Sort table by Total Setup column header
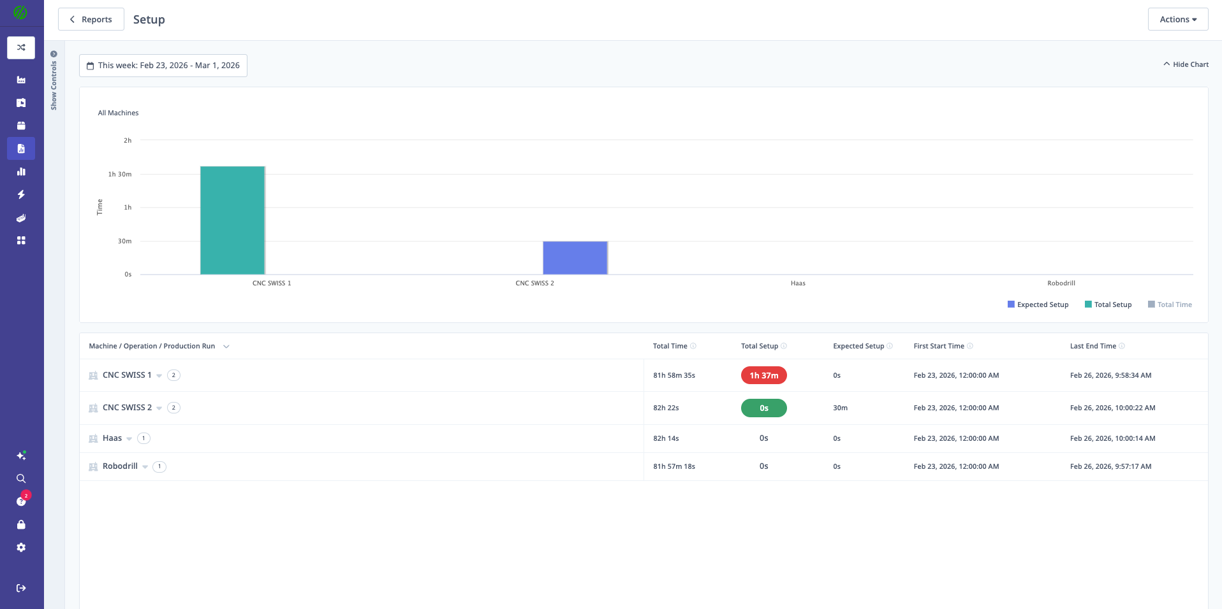 tap(759, 346)
